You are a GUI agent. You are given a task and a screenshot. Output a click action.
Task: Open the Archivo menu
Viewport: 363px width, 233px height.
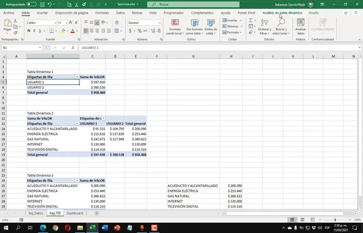(x=9, y=13)
